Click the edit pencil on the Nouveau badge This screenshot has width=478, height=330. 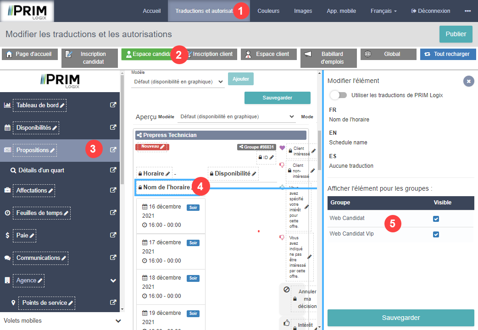(162, 147)
